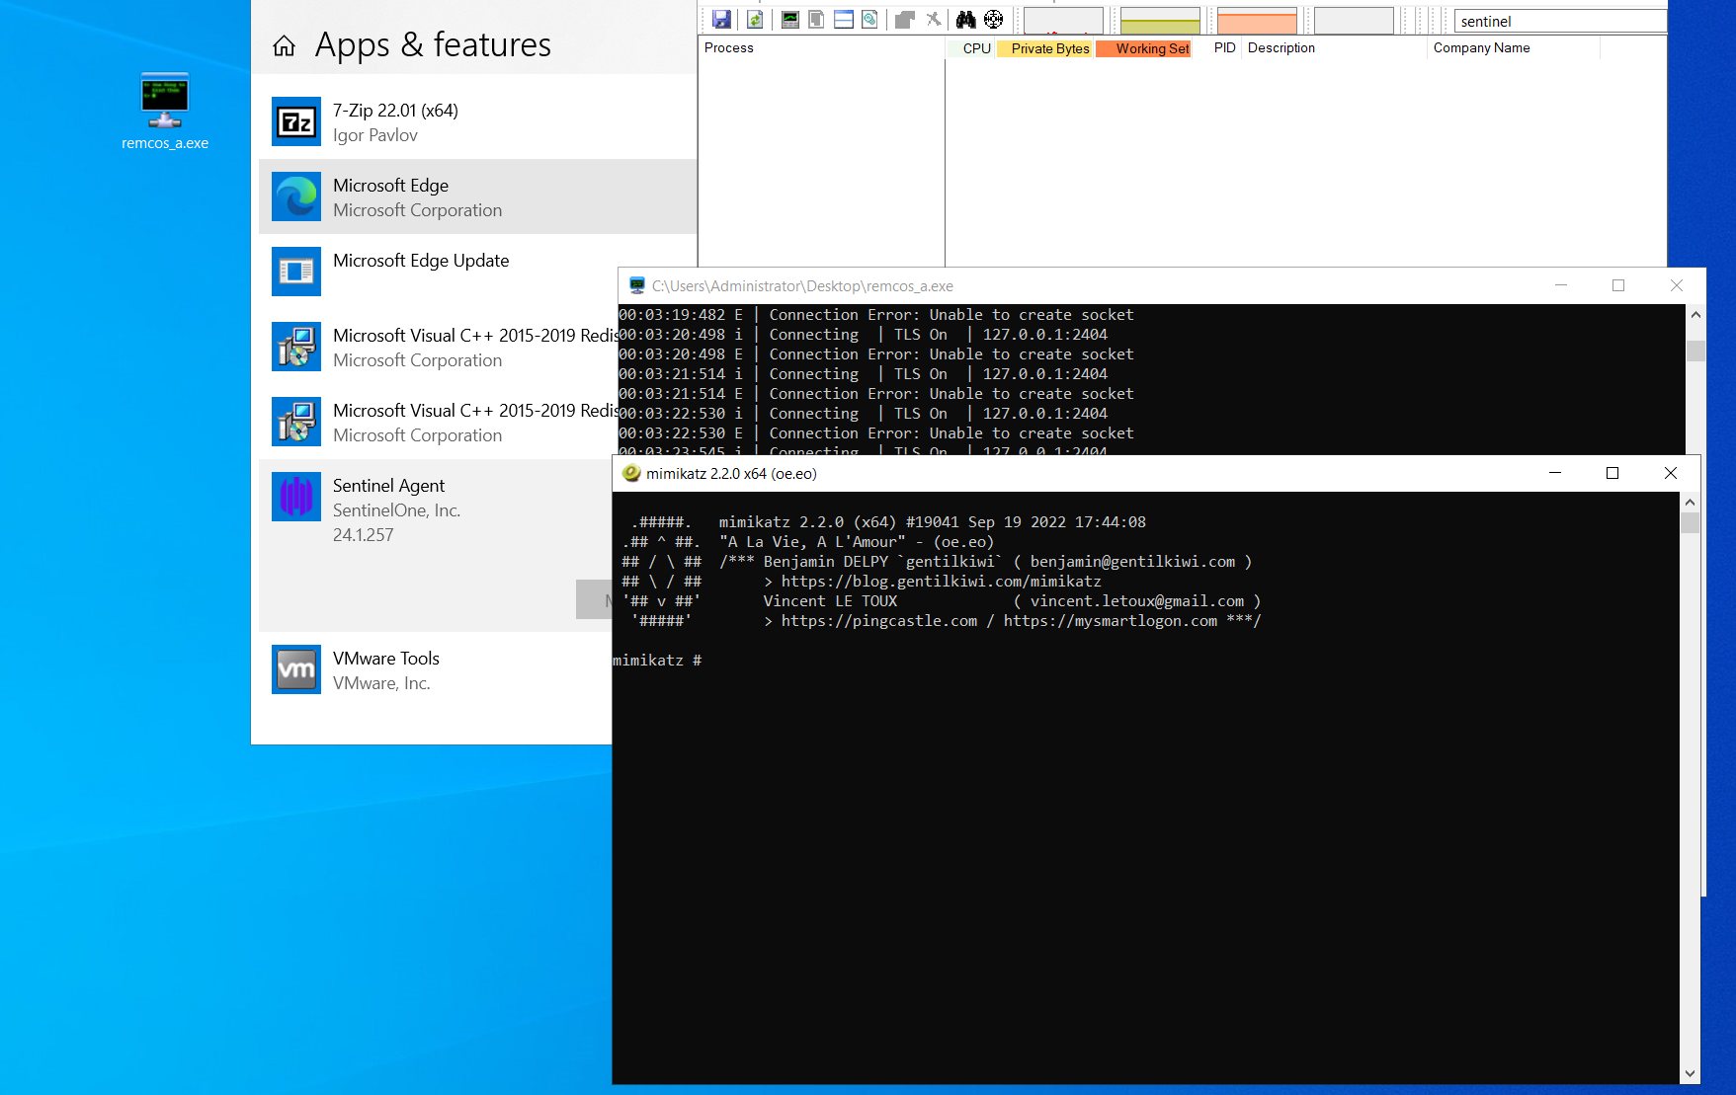Click the remcos log line timestamped 00:03:19:482
1736x1095 pixels.
click(x=876, y=315)
